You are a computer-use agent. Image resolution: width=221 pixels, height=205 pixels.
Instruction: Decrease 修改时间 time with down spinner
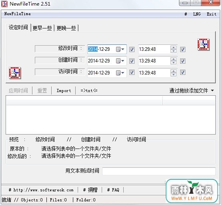(173, 51)
